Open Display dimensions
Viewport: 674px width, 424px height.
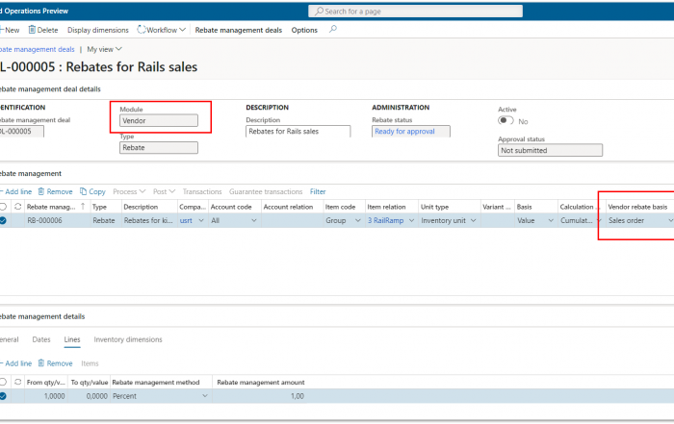98,30
